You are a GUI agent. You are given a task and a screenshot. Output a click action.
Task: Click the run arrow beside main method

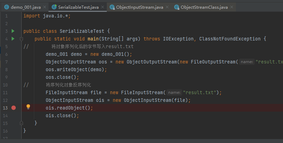click(x=13, y=39)
